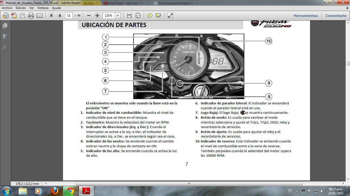Open the Ventana menu

click(43, 8)
